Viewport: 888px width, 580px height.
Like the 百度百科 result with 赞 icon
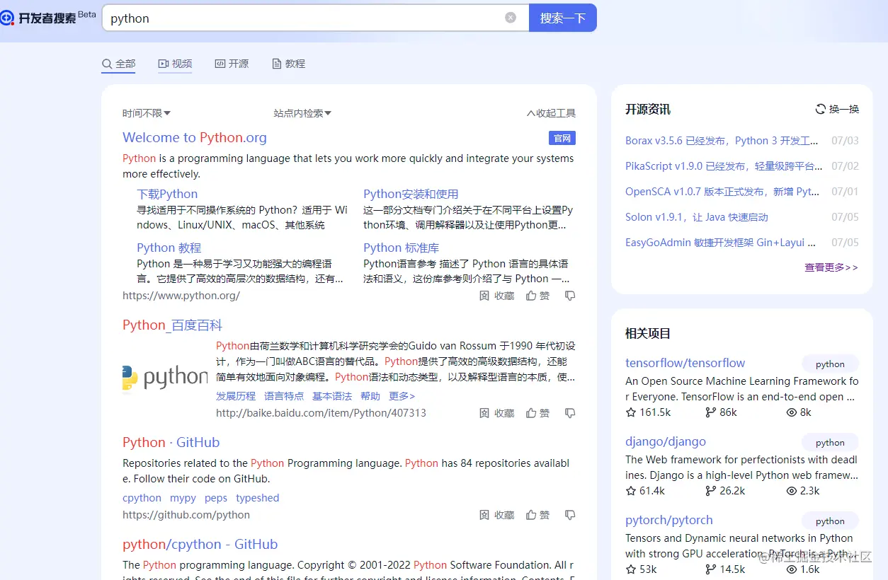[538, 413]
